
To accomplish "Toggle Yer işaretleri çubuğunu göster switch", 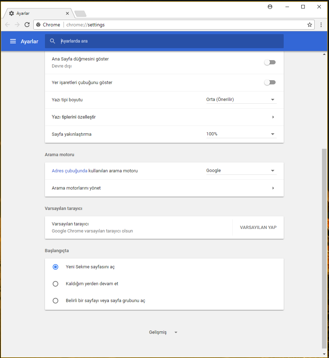I will tap(270, 82).
